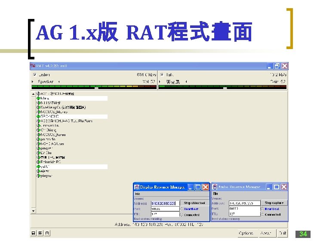Click Tool status text in Display Resource Manager
317x244 pixels.
[148, 219]
